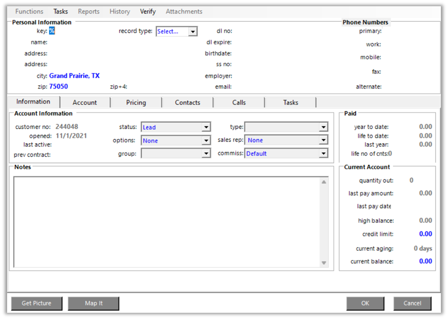Screen dimensions: 448x319
Task: Go to the Calls tab
Action: coord(239,102)
